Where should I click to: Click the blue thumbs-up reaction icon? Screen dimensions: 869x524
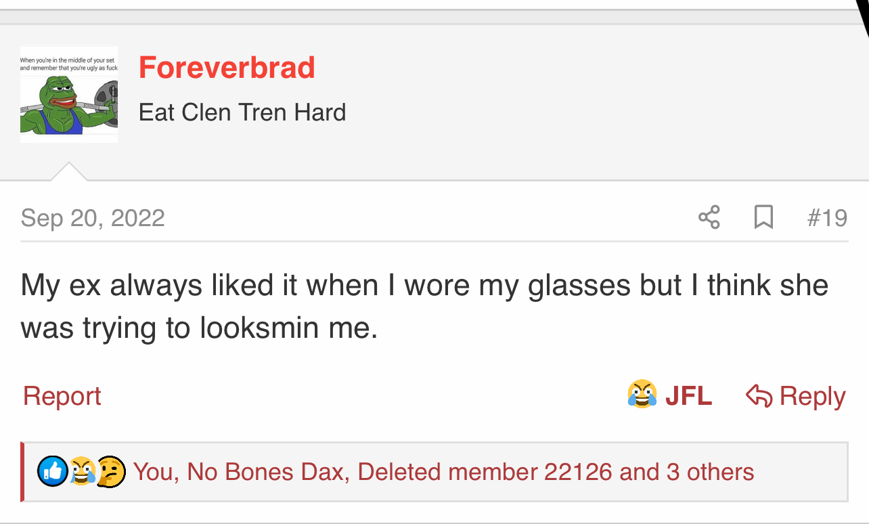pyautogui.click(x=52, y=471)
